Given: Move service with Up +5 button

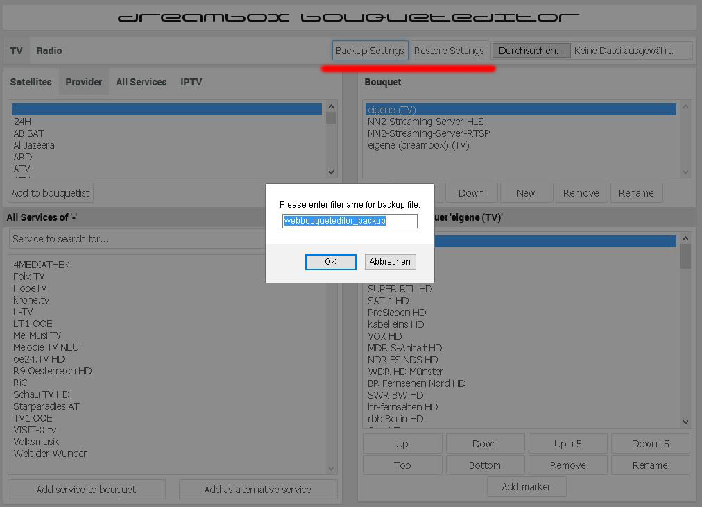Looking at the screenshot, I should point(567,444).
